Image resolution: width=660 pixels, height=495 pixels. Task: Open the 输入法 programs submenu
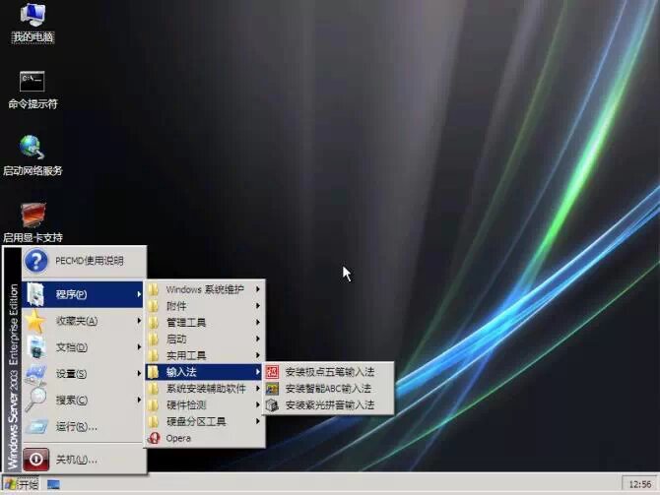coord(204,372)
